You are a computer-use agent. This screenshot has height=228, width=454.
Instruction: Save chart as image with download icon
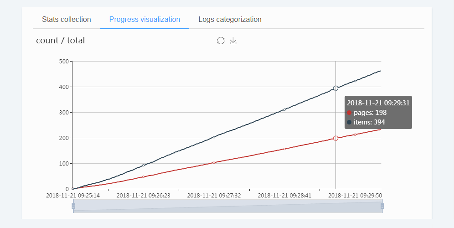pos(233,41)
